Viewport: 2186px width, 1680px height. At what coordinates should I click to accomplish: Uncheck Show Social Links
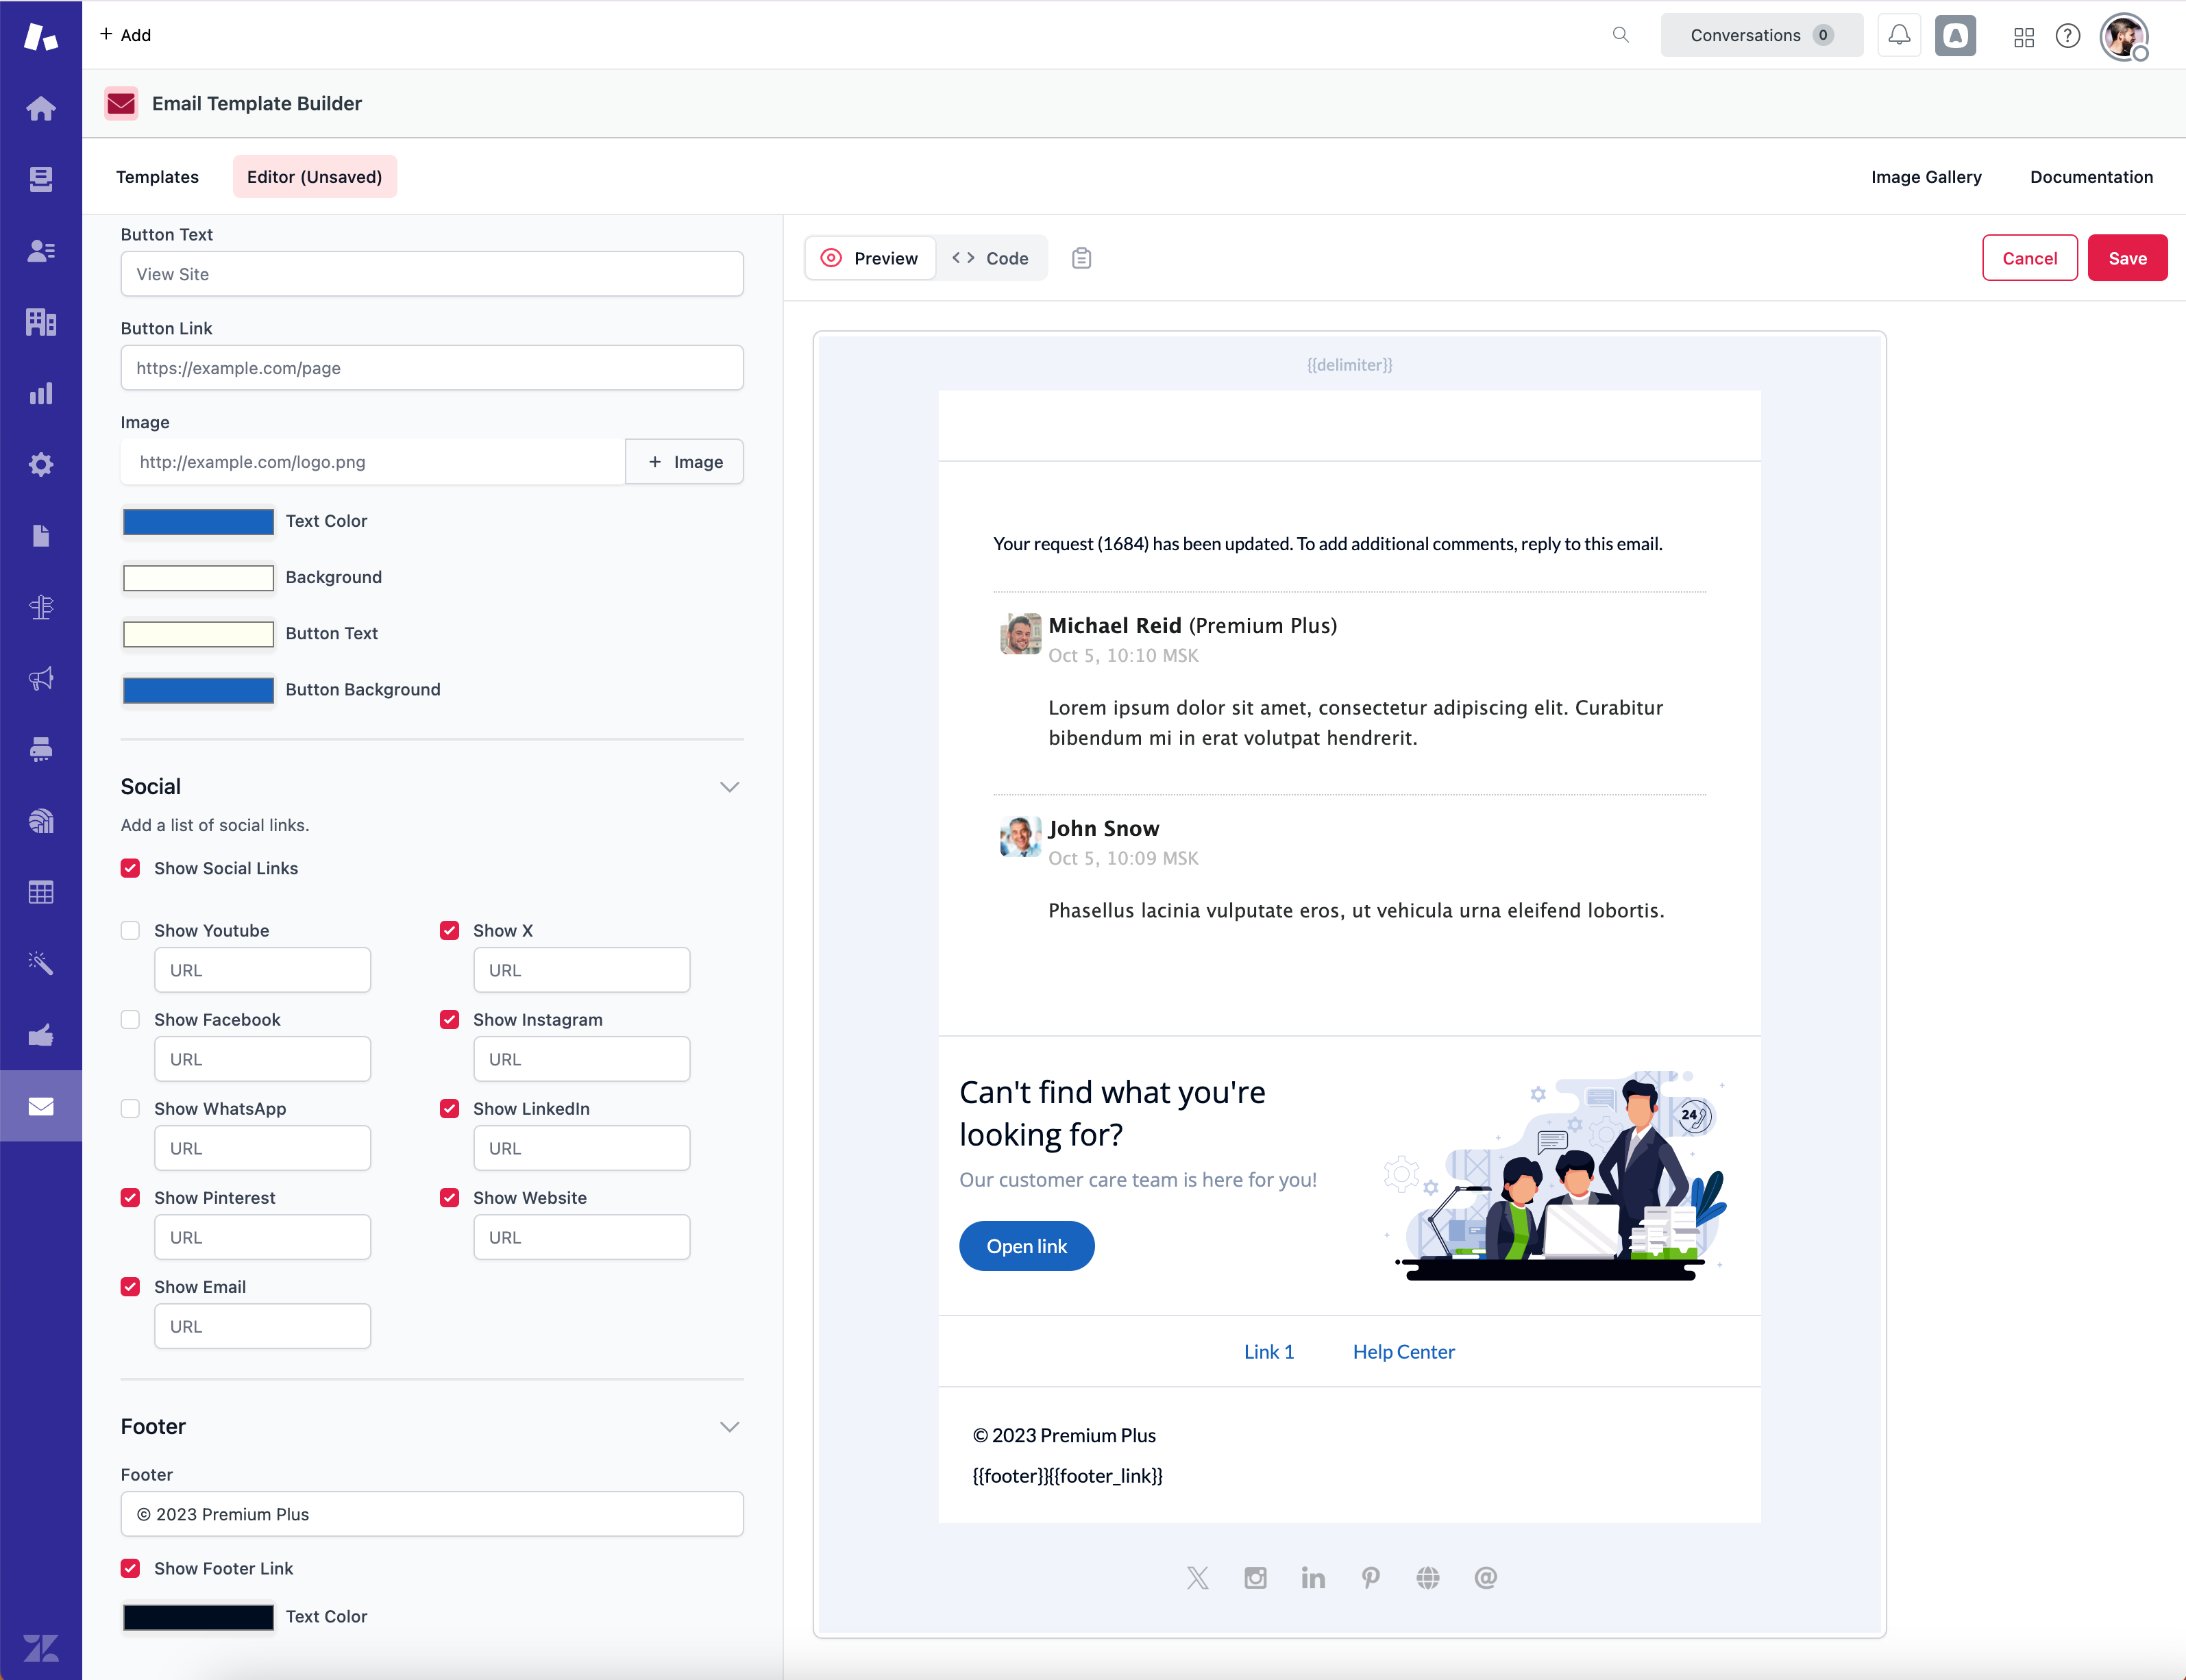131,868
